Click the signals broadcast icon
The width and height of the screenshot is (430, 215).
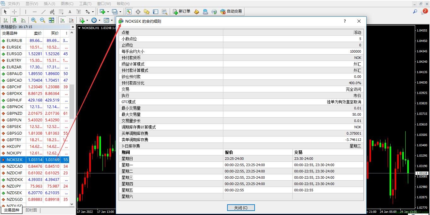pyautogui.click(x=214, y=12)
